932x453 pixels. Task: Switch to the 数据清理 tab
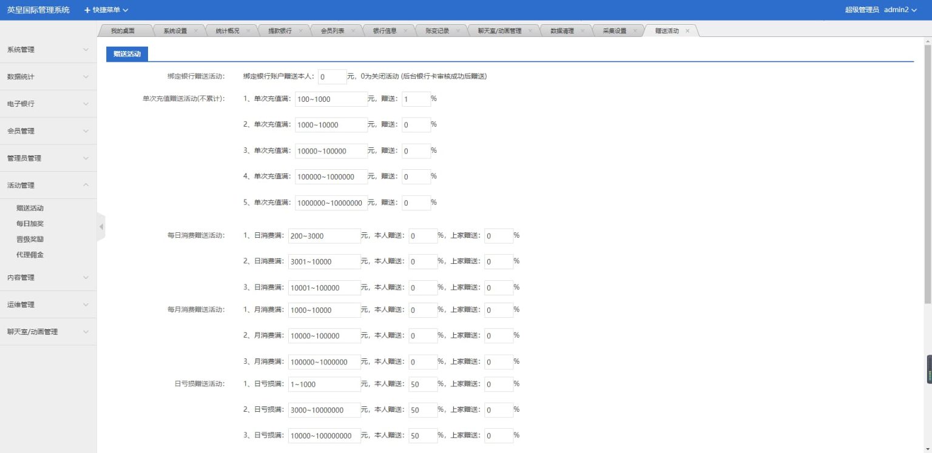(562, 31)
